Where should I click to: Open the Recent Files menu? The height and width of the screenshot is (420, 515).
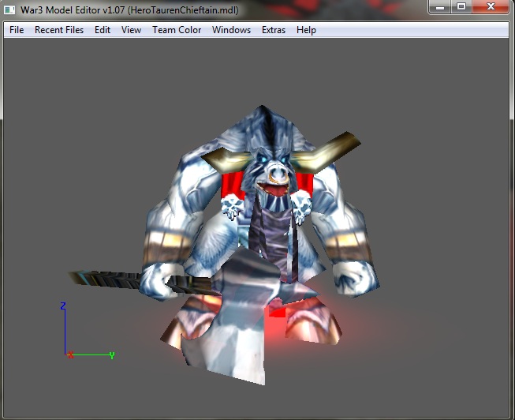pyautogui.click(x=59, y=30)
